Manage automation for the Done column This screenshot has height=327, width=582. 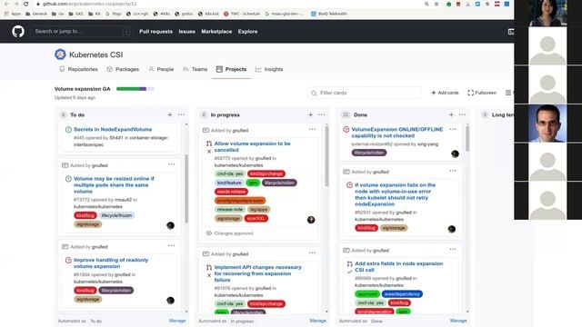click(458, 321)
